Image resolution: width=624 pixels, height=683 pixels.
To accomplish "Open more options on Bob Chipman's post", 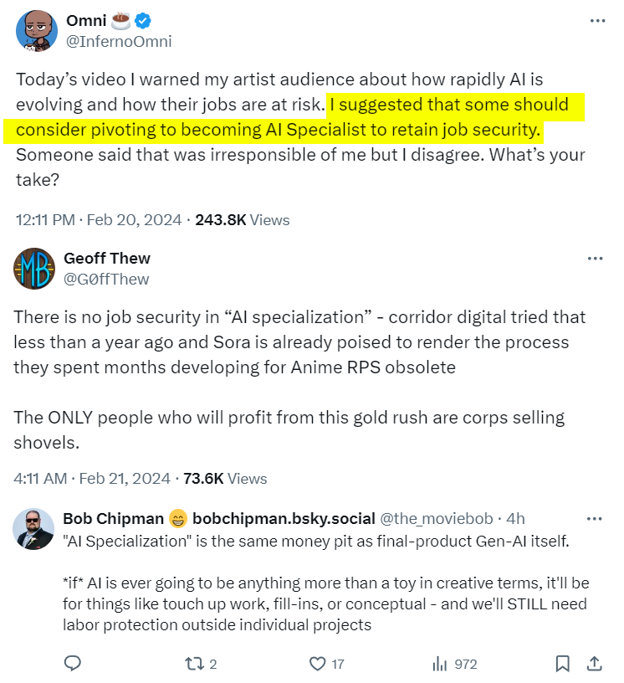I will click(x=596, y=519).
